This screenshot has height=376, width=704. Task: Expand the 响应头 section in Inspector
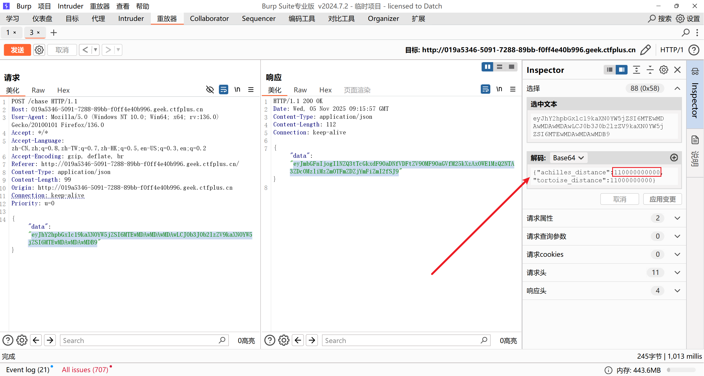(x=677, y=291)
